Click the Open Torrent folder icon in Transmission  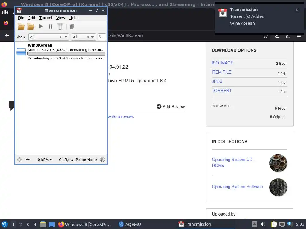21,26
